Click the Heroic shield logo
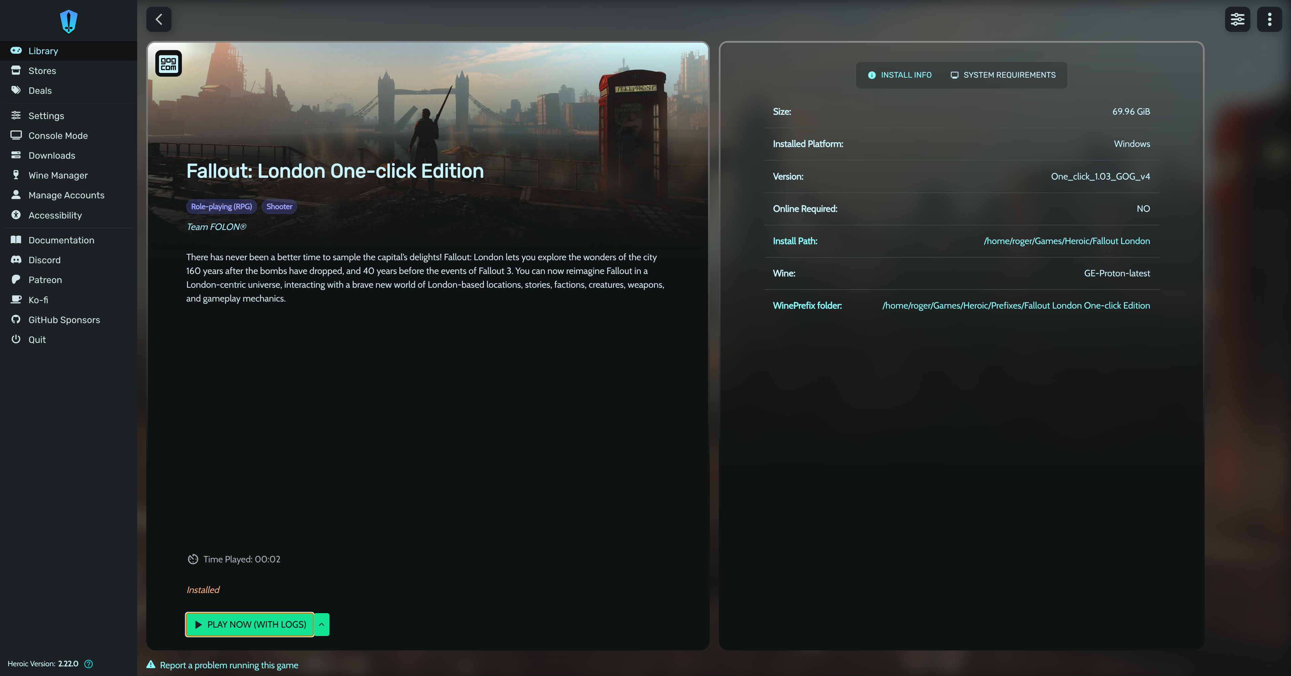 (x=69, y=21)
